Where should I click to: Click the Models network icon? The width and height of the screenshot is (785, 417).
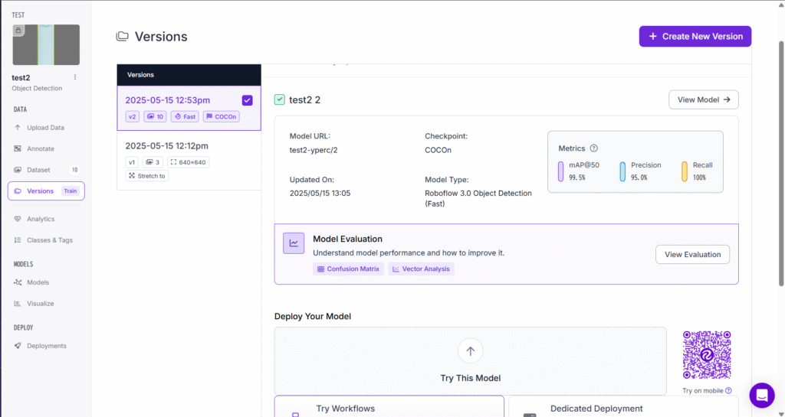[18, 282]
